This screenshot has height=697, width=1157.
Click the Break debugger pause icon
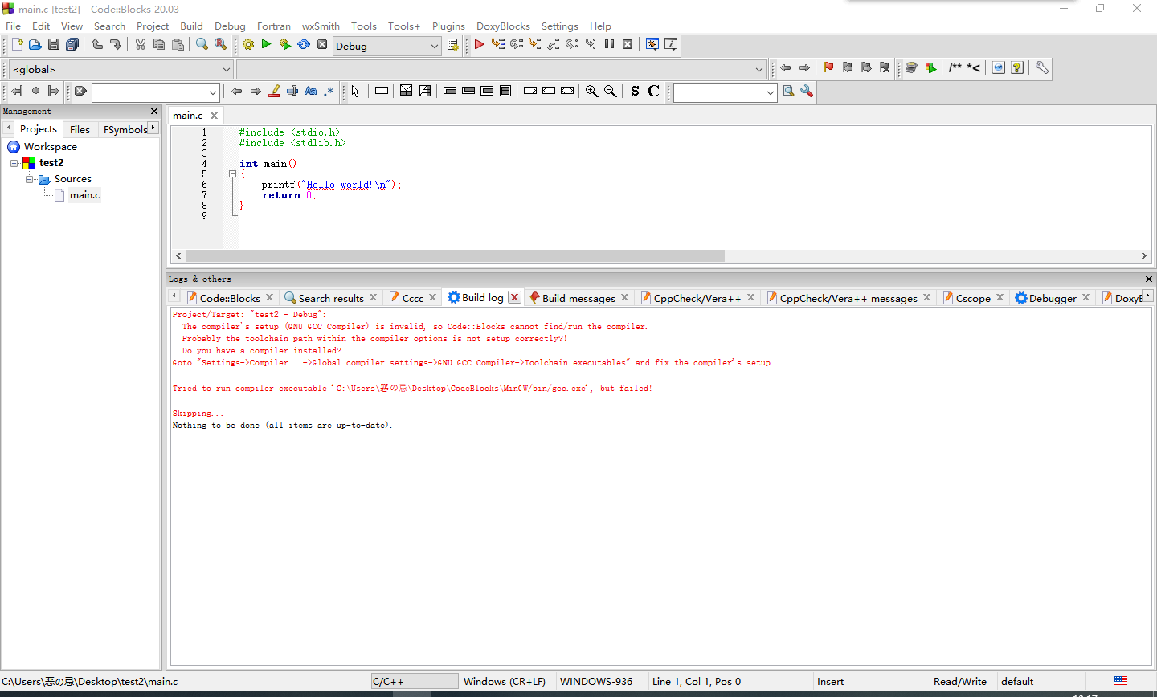point(609,45)
